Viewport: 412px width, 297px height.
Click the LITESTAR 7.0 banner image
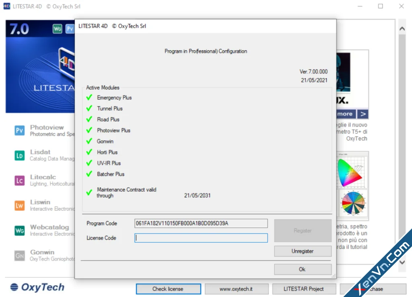[x=40, y=66]
